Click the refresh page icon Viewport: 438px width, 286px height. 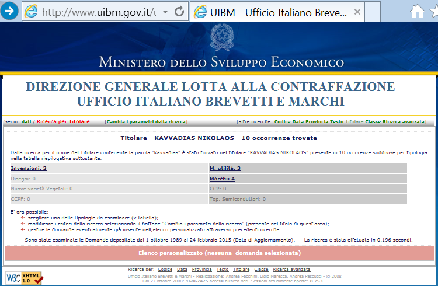[x=179, y=12]
